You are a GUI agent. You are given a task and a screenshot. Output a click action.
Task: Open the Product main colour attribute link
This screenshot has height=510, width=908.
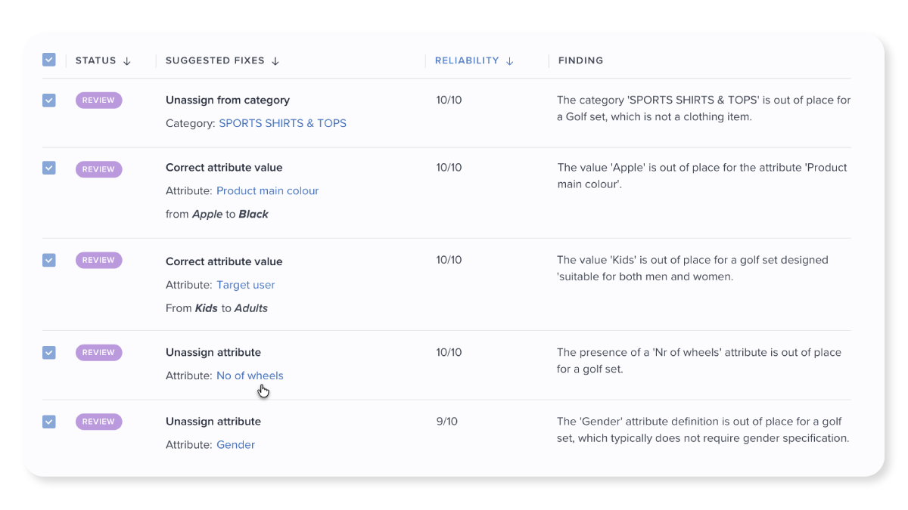click(267, 191)
